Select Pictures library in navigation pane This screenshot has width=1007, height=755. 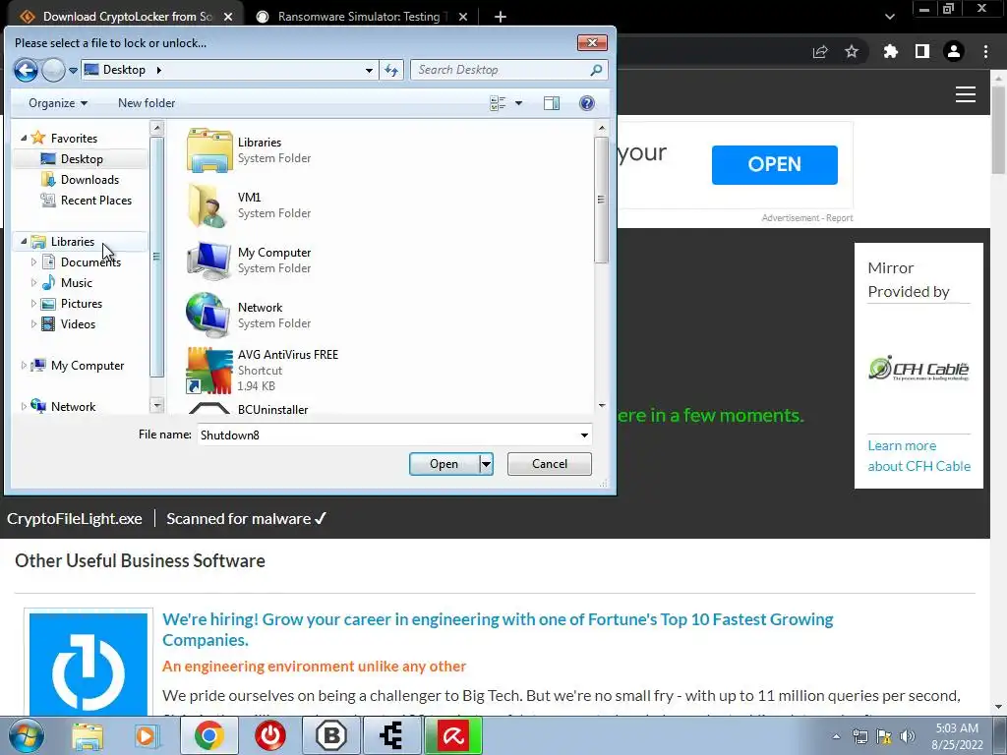[x=81, y=304]
